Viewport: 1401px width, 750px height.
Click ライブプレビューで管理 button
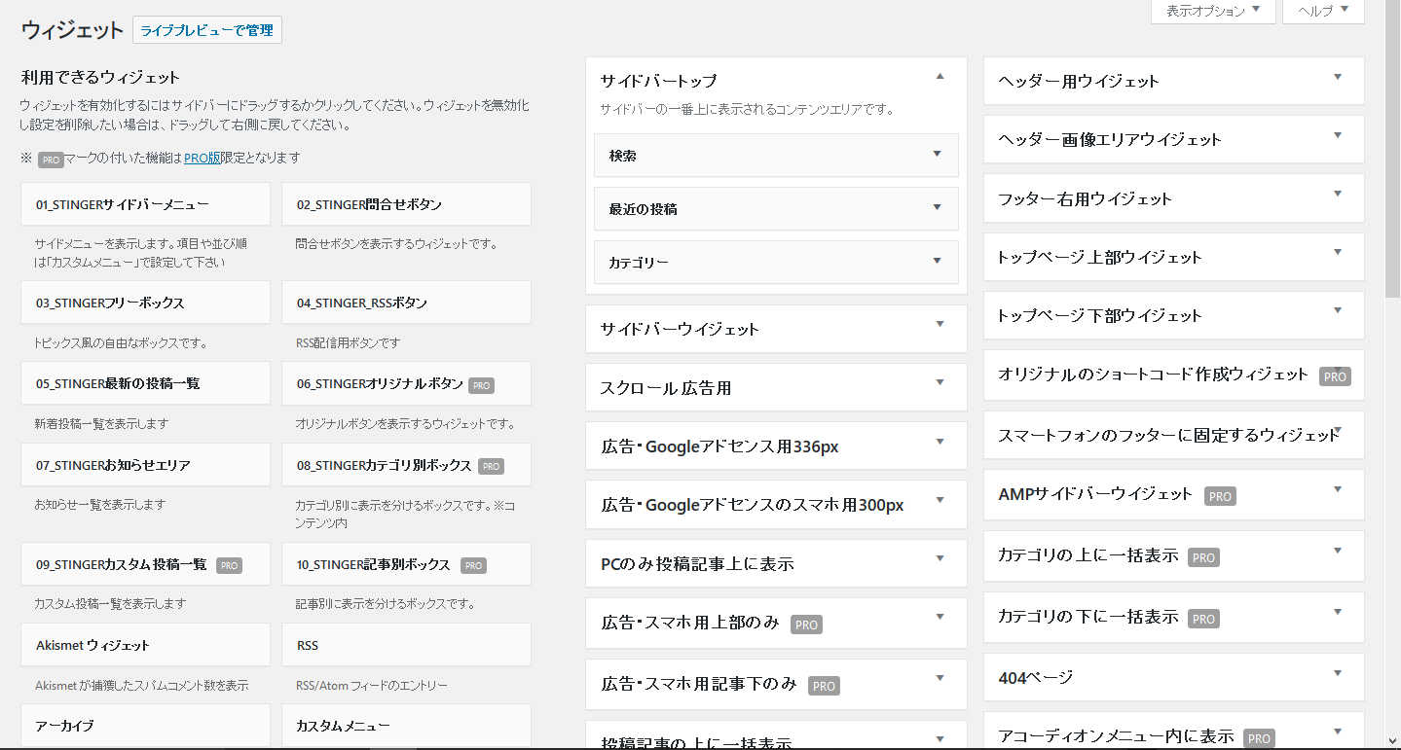[x=206, y=30]
